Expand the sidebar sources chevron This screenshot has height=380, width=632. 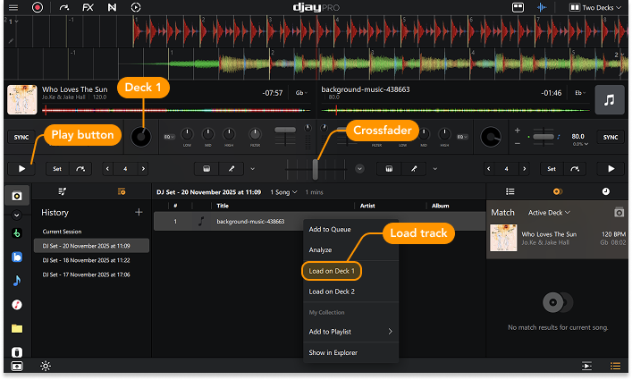16,215
